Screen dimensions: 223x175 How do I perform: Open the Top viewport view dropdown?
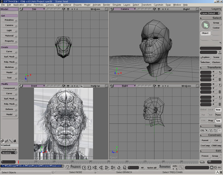click(34, 9)
